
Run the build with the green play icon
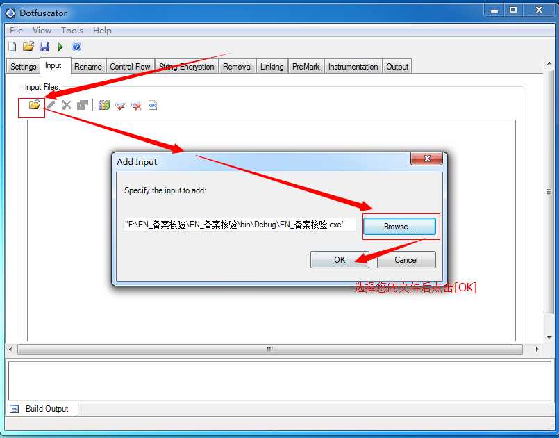click(60, 47)
